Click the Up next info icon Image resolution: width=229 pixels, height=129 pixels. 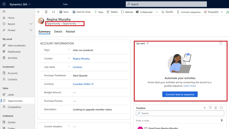[148, 43]
